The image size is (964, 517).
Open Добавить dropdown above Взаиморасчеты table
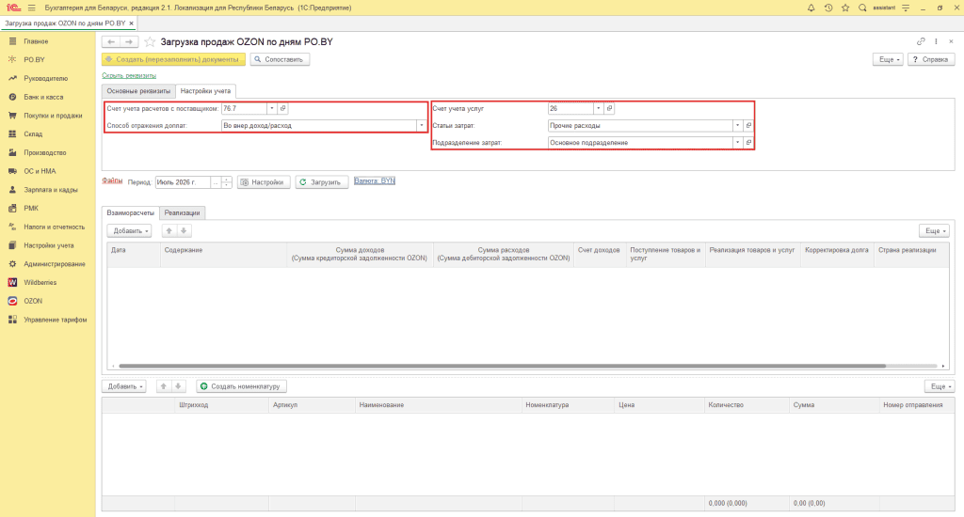click(x=129, y=231)
